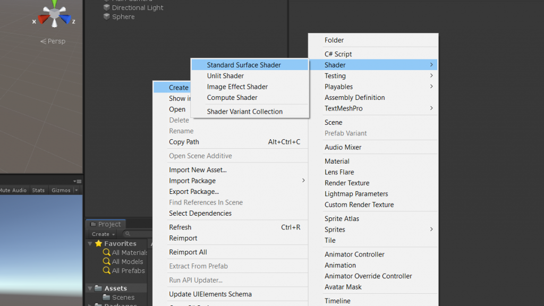544x306 pixels.
Task: Collapse the Favorites tree section
Action: click(x=90, y=244)
